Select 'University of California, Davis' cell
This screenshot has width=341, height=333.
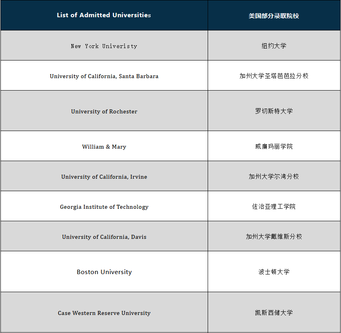pos(104,237)
